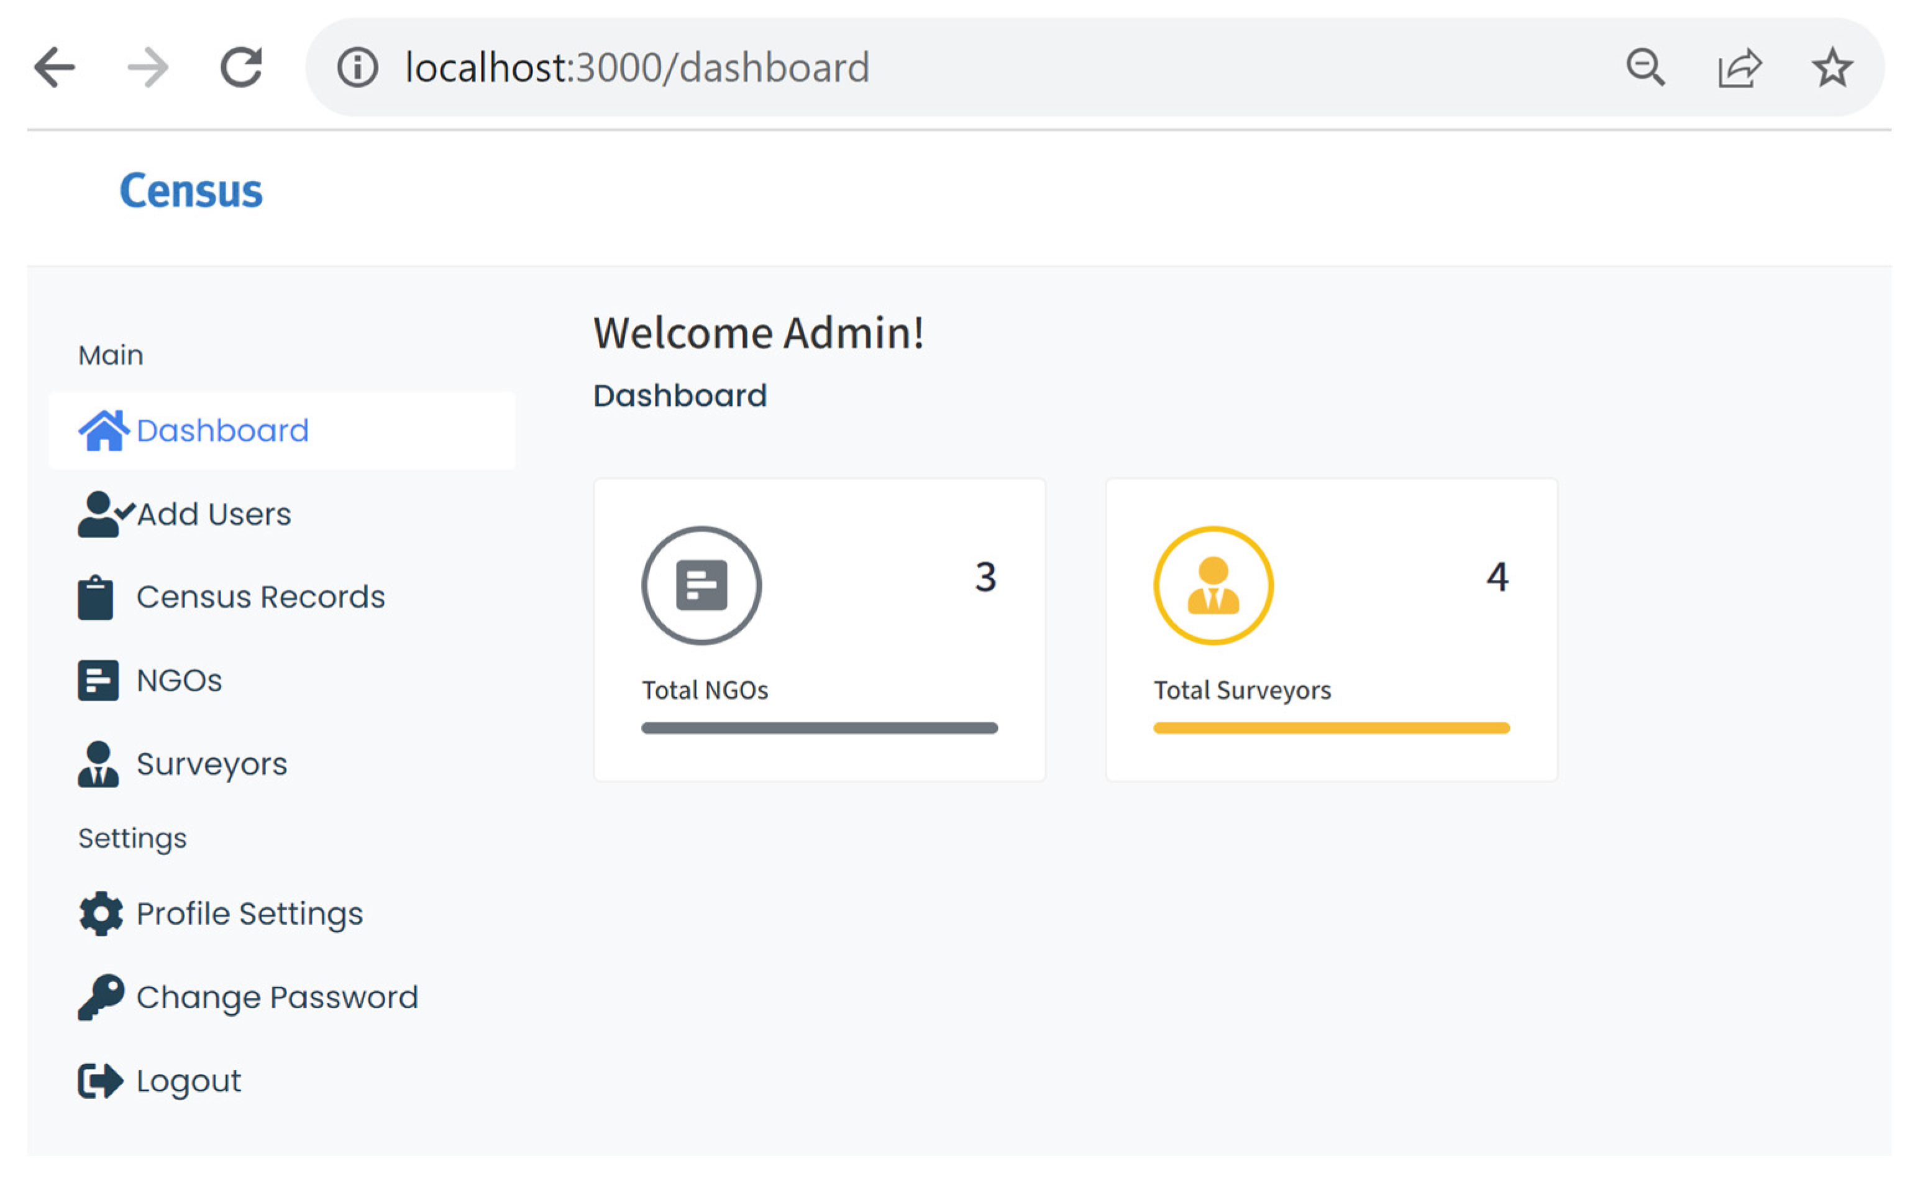
Task: Click the yellow Total Surveyors progress bar
Action: point(1331,728)
